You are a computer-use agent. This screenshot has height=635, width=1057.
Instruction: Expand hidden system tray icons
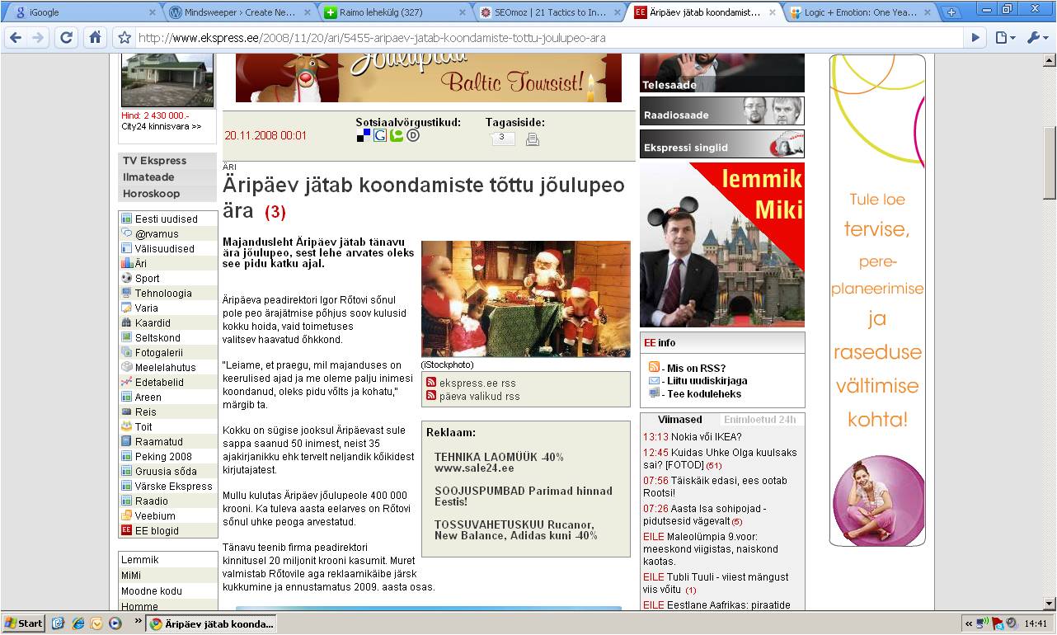(969, 623)
